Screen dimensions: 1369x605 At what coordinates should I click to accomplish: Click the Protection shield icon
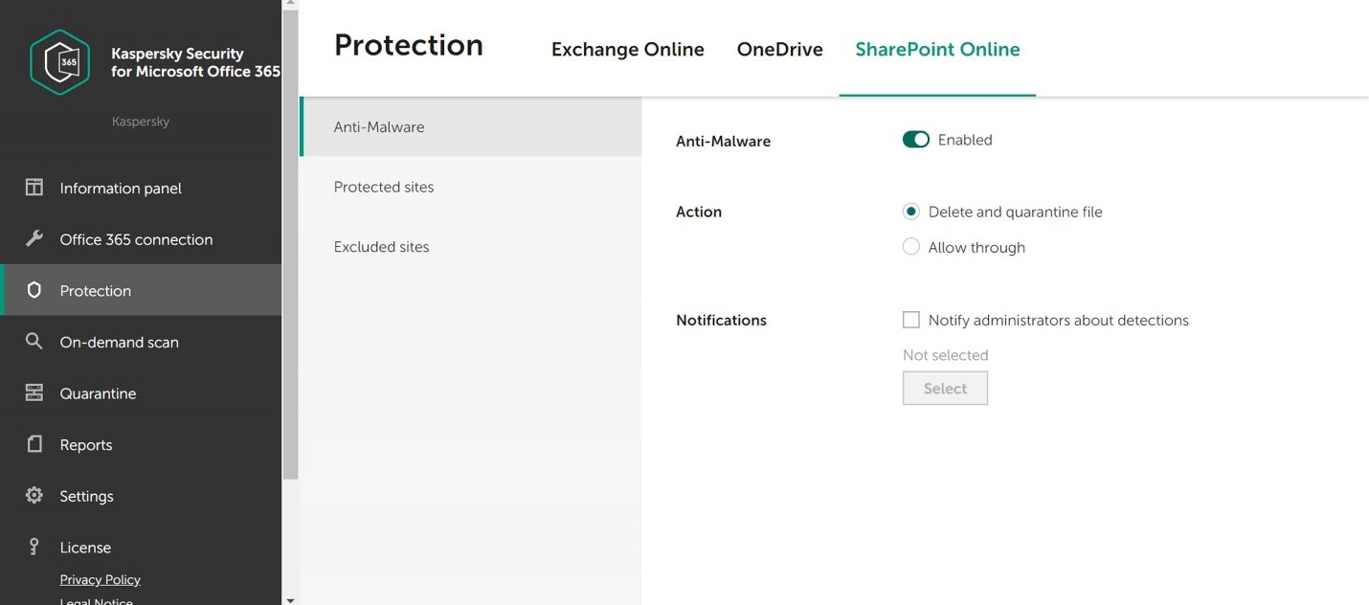coord(34,290)
